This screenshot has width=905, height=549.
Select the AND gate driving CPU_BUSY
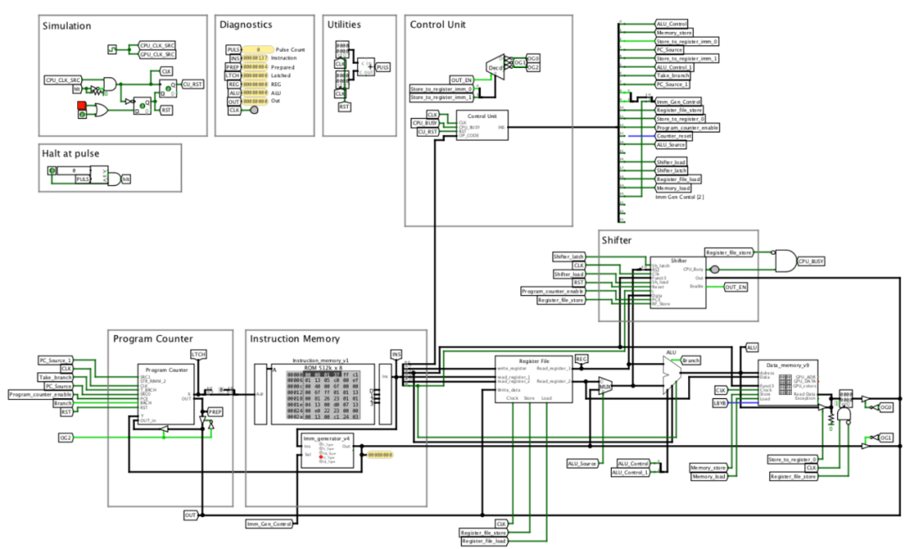(x=785, y=261)
